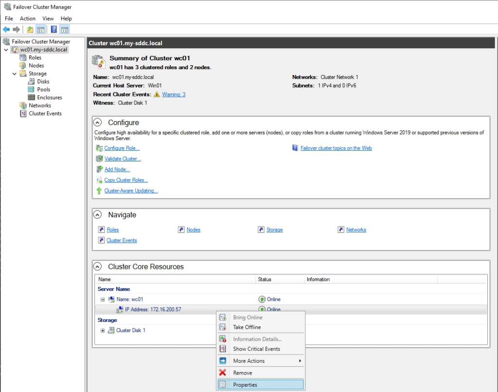Image resolution: width=498 pixels, height=392 pixels.
Task: Collapse the Configure section chevron
Action: point(98,123)
